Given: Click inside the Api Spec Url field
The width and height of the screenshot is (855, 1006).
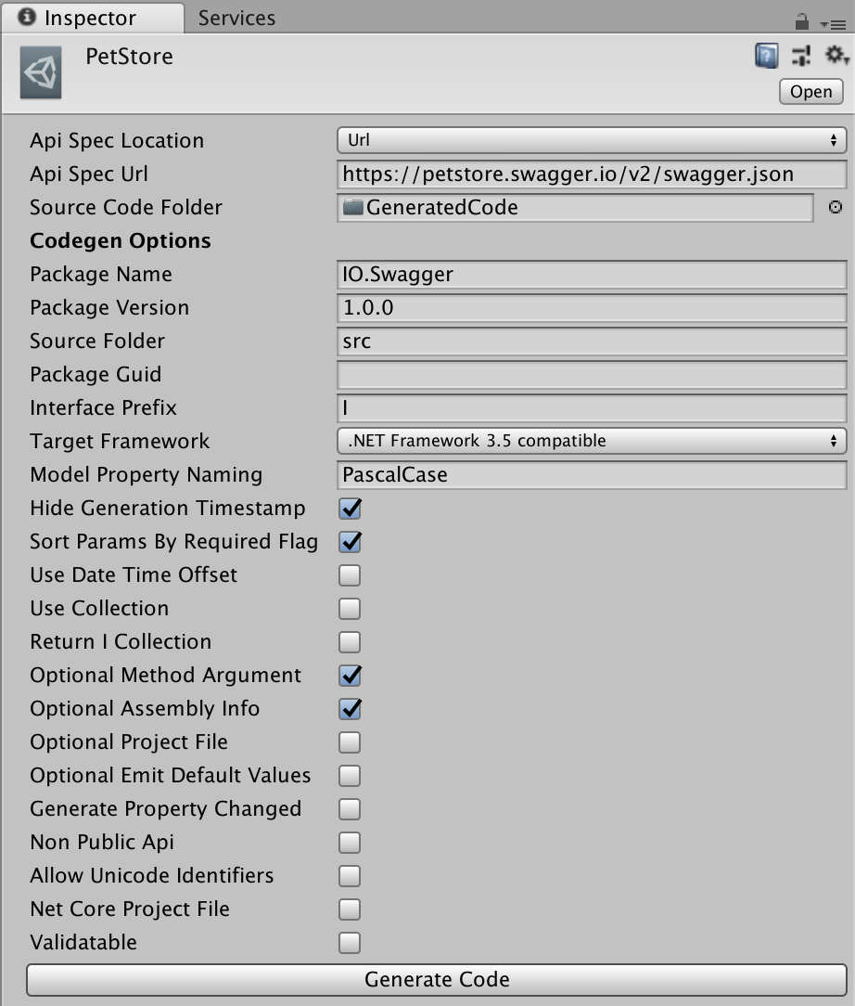Looking at the screenshot, I should (592, 174).
